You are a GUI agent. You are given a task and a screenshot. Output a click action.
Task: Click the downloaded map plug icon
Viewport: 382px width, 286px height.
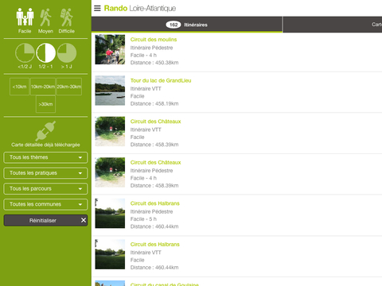(45, 131)
